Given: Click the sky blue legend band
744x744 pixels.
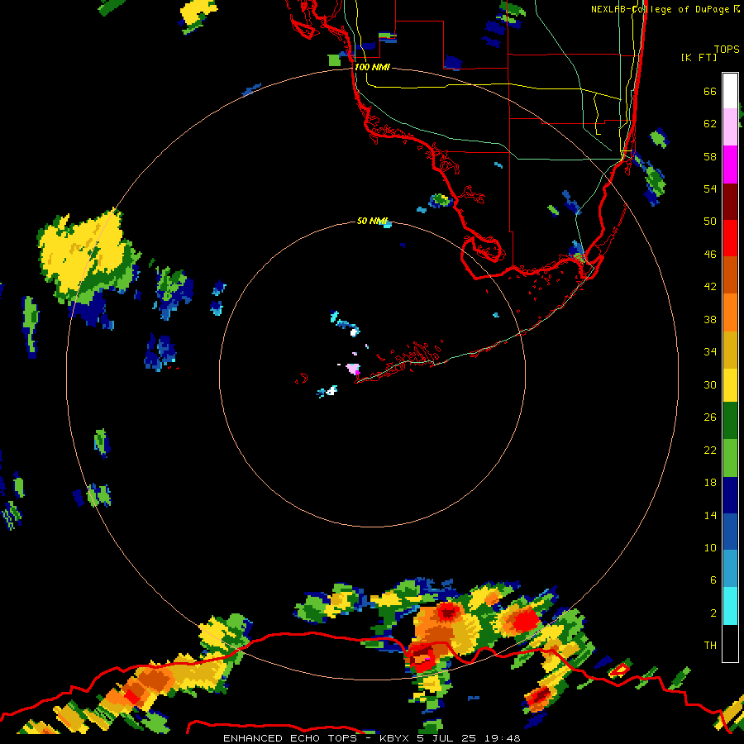Looking at the screenshot, I should click(x=730, y=569).
